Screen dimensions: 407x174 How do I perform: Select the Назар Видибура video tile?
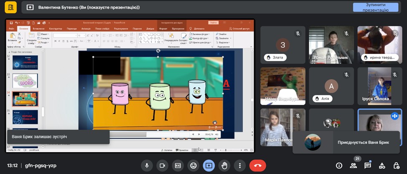tap(282, 86)
